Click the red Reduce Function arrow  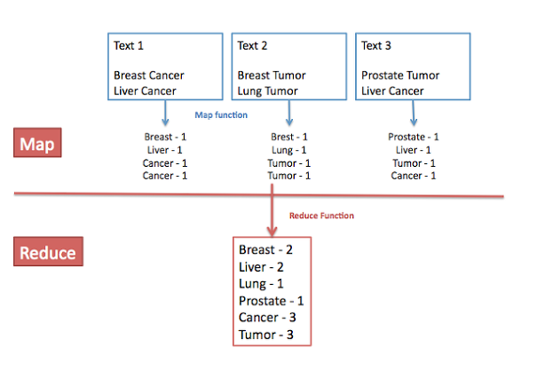pyautogui.click(x=272, y=210)
